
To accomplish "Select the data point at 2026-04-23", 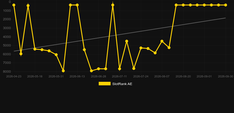I will [x=14, y=5].
